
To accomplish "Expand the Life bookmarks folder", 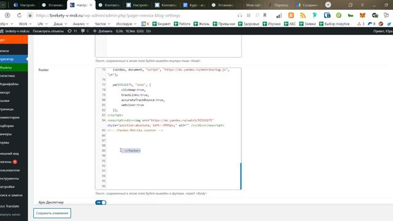I will click(42, 24).
